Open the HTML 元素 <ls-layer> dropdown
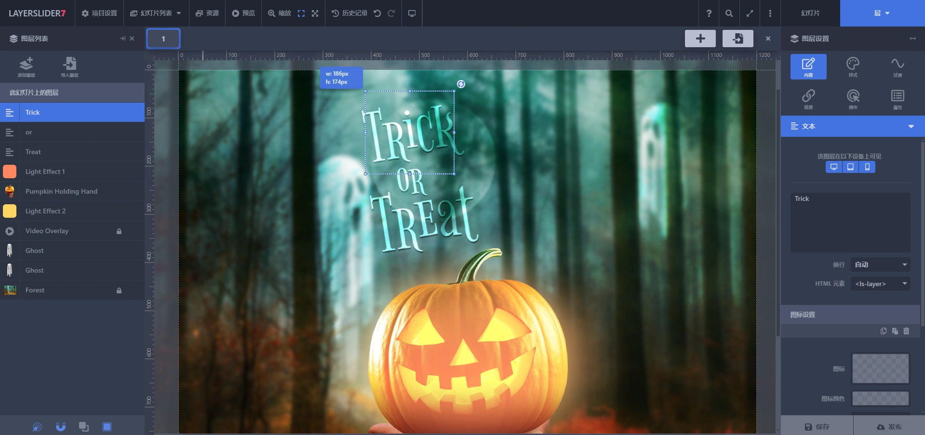 point(879,284)
